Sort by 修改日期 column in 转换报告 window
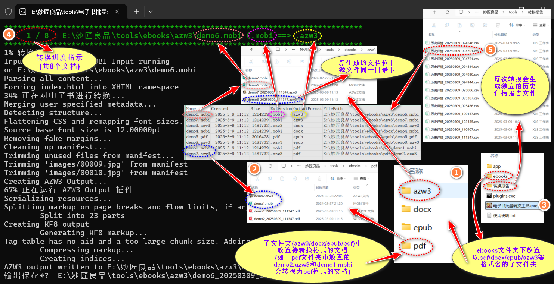 (501, 35)
